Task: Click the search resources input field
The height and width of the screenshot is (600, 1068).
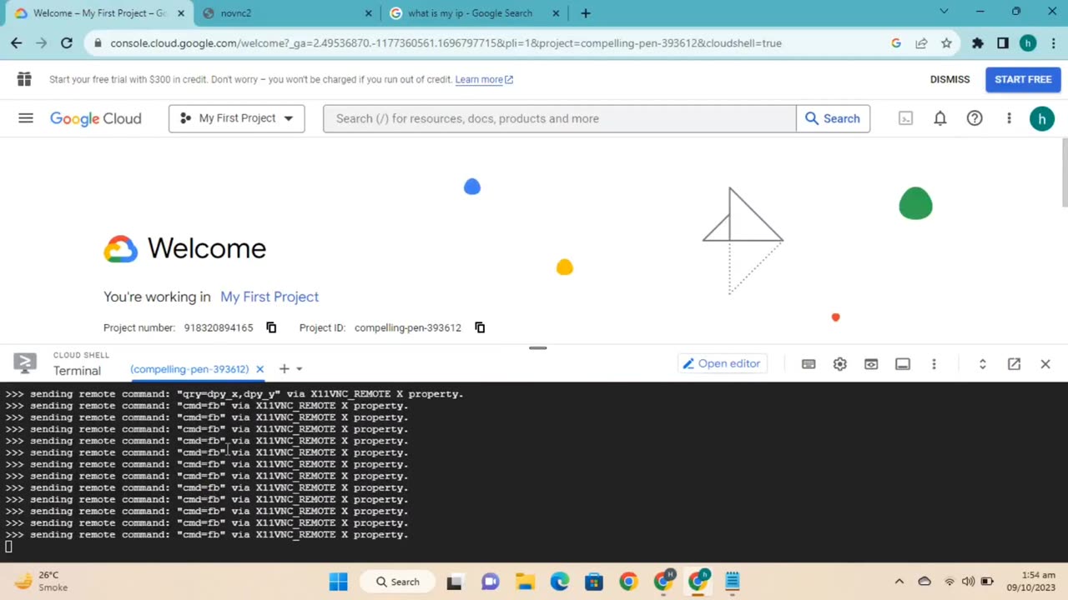Action: tap(560, 118)
